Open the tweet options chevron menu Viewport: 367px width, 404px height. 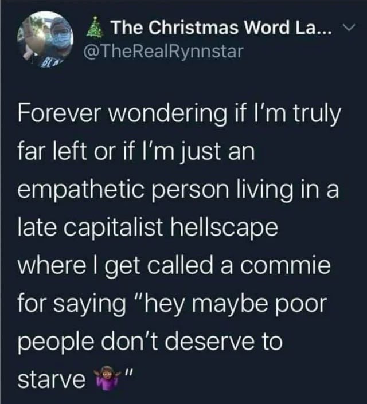pos(350,26)
